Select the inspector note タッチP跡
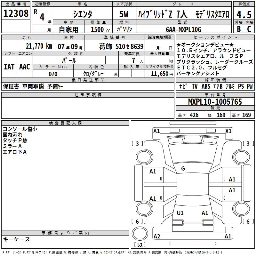The height and width of the screenshot is (256, 256). tap(15, 140)
